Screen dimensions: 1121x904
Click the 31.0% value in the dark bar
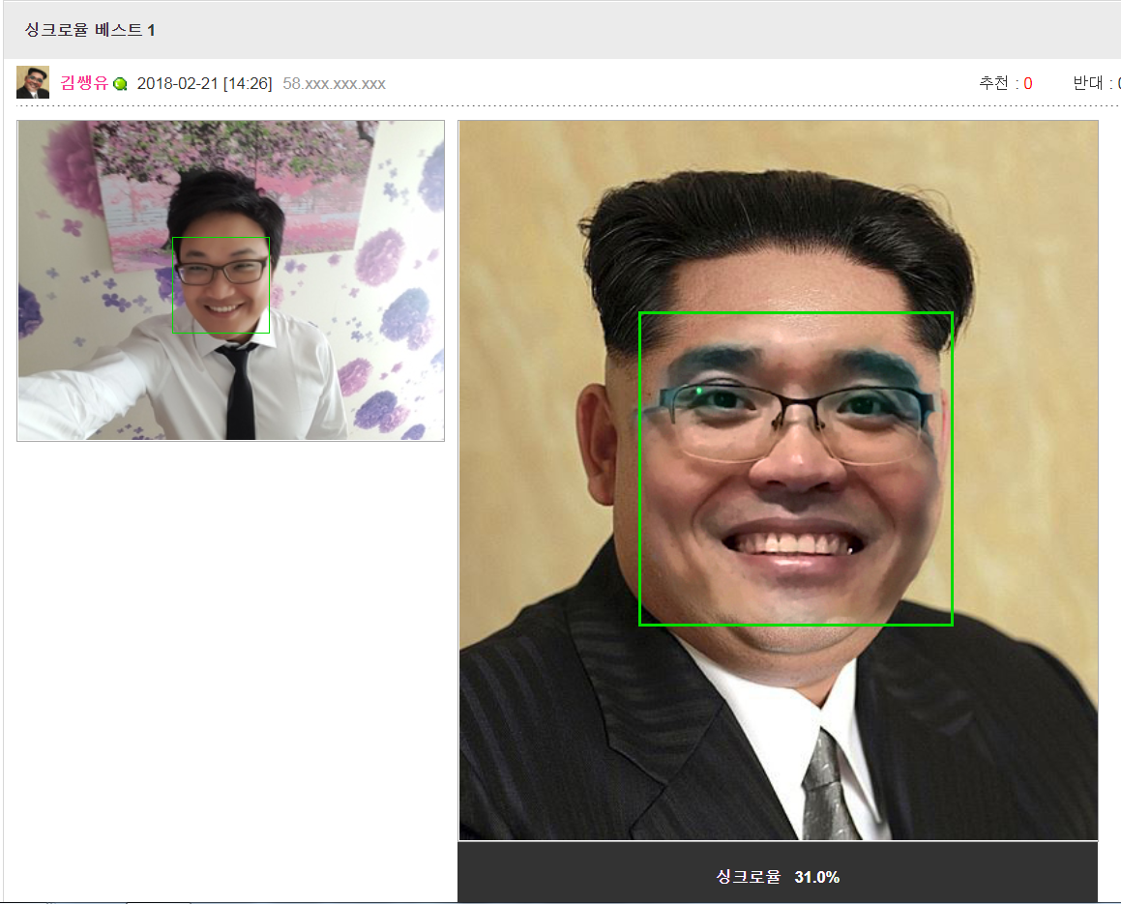point(816,877)
